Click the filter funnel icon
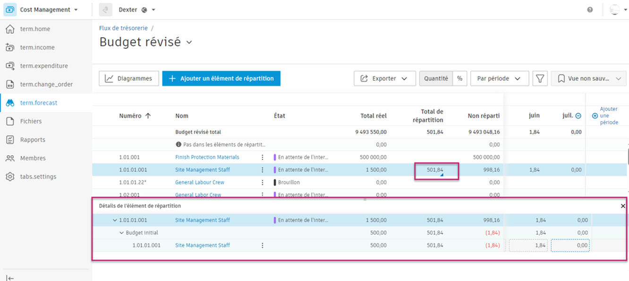Viewport: 629px width, 281px height. (x=540, y=78)
